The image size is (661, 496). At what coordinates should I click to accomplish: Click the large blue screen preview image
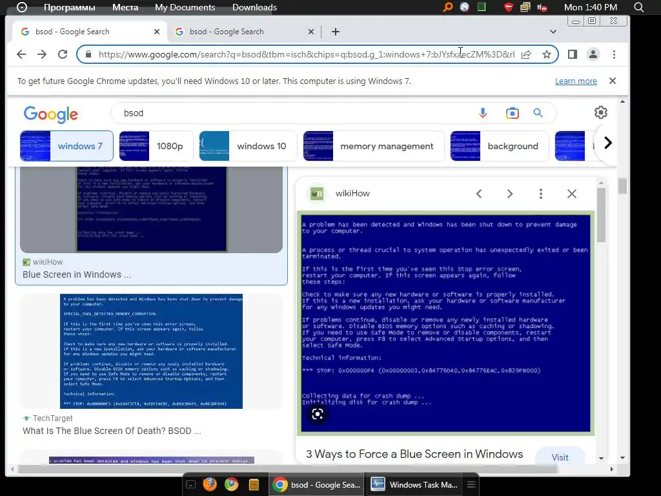(x=445, y=323)
